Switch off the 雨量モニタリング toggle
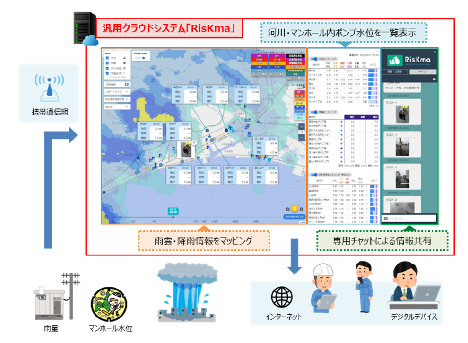Screen dimensions: 468x343 pos(314,112)
